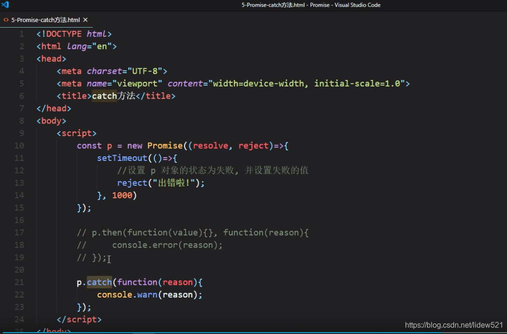Click the warn method on line 22
The width and height of the screenshot is (507, 334).
point(147,295)
